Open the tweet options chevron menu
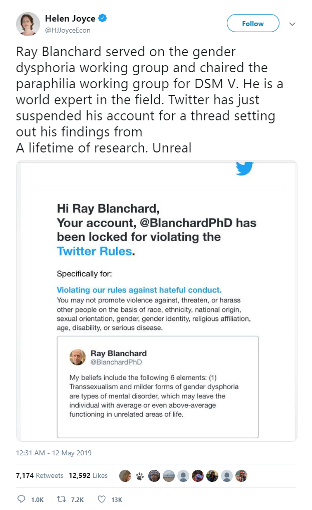Screen dimensions: 312x510 [292, 24]
